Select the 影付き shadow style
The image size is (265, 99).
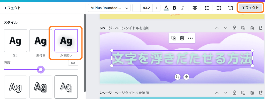[x=41, y=41]
